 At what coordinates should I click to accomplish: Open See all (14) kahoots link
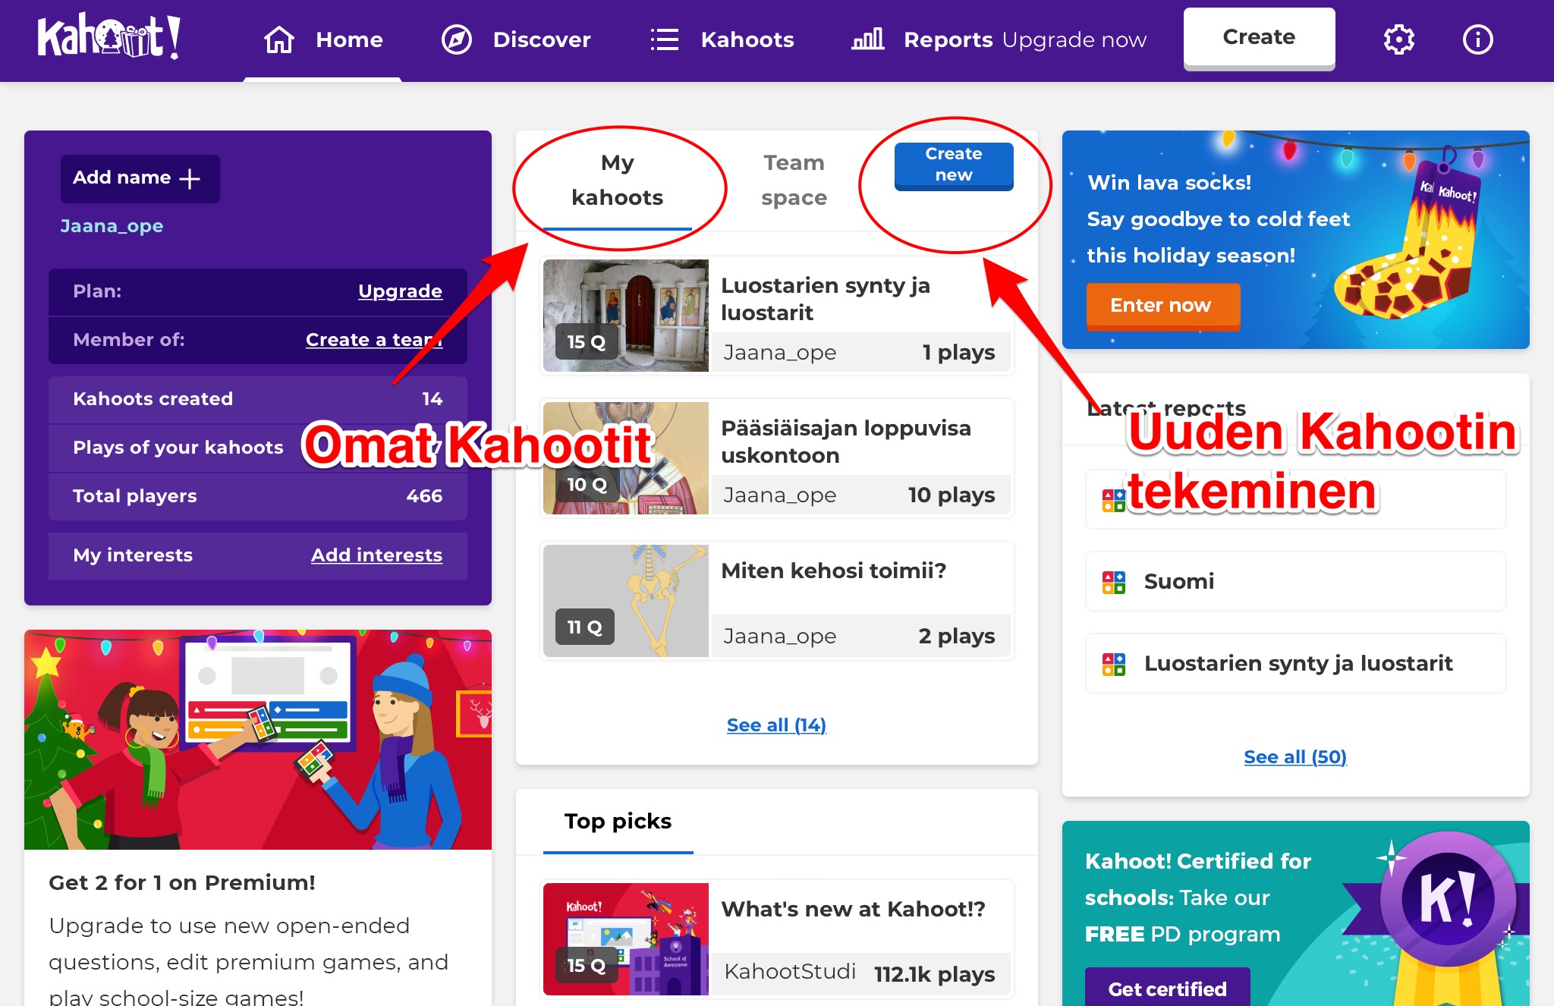pyautogui.click(x=775, y=725)
